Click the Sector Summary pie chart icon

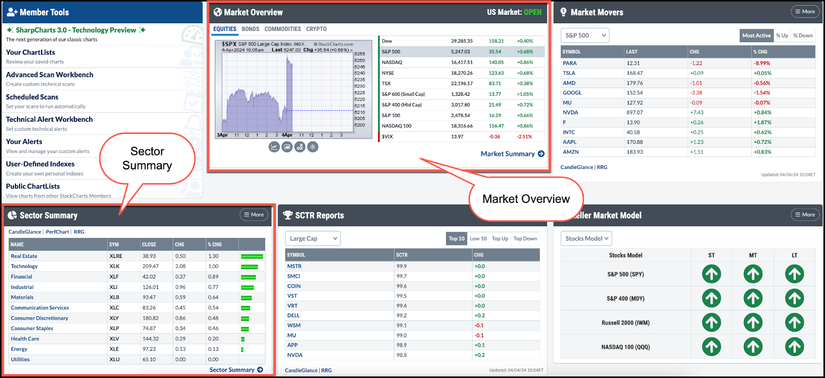coord(12,215)
